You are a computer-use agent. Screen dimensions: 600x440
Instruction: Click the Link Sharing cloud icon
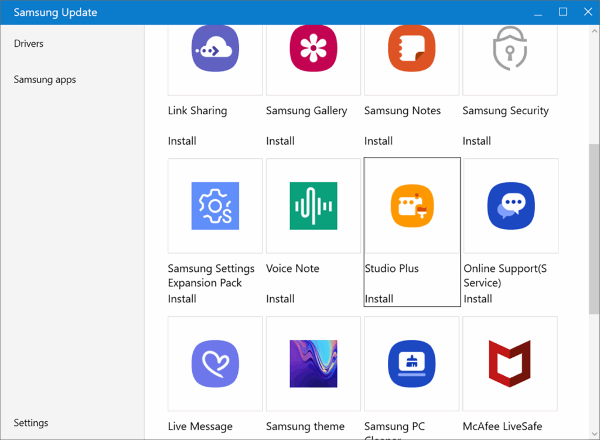pos(215,49)
